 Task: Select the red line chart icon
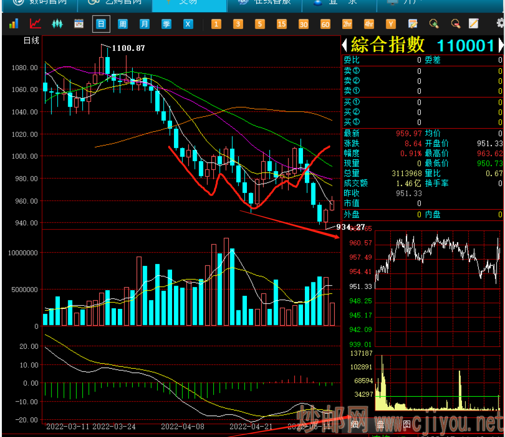pos(36,24)
